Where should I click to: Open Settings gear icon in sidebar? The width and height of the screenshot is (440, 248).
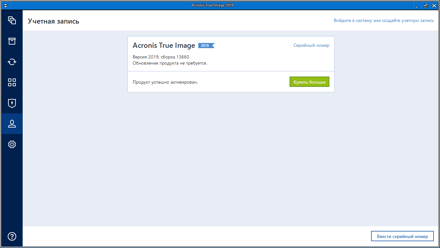[x=12, y=144]
